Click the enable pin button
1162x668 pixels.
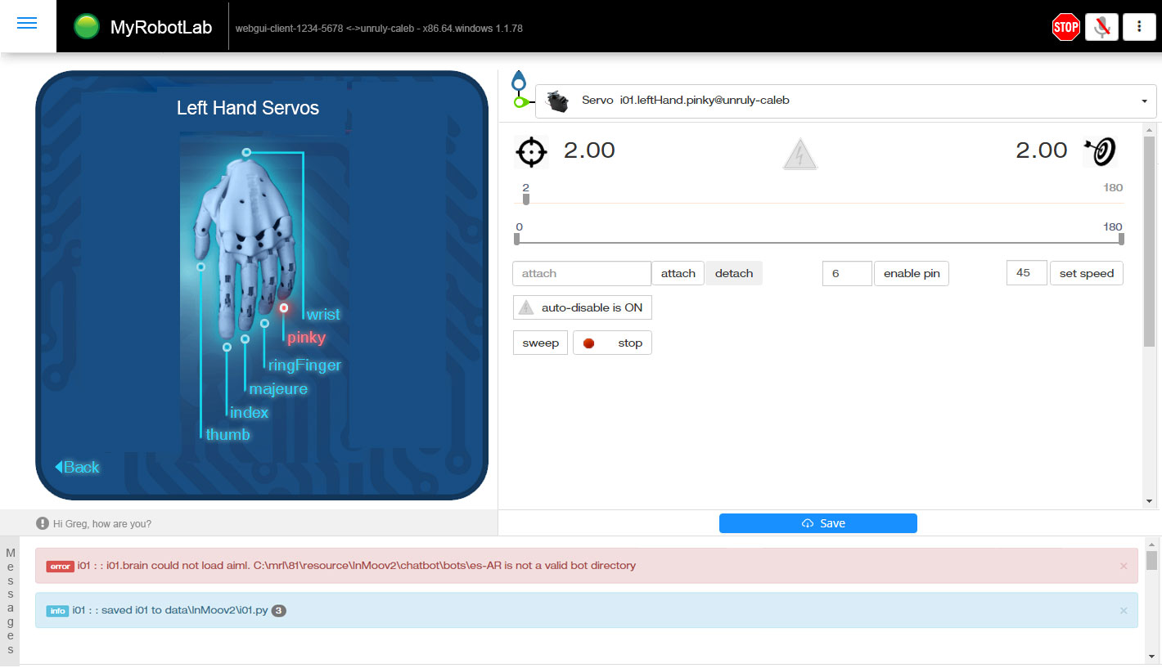tap(912, 273)
